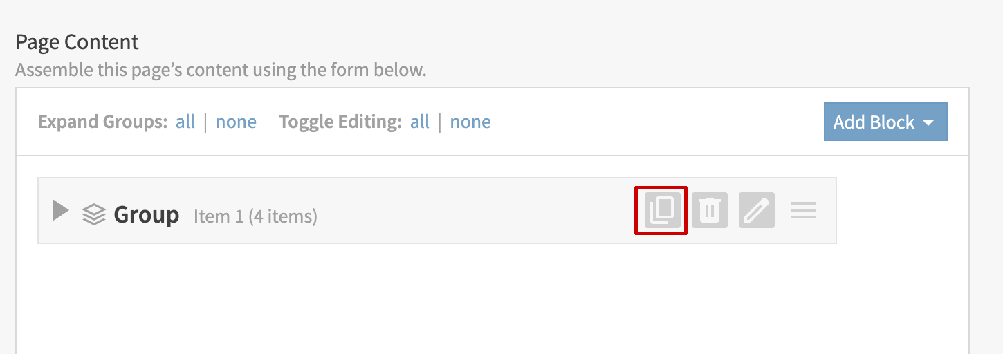Delete the Group block via trash icon
This screenshot has height=354, width=1003.
[x=709, y=210]
